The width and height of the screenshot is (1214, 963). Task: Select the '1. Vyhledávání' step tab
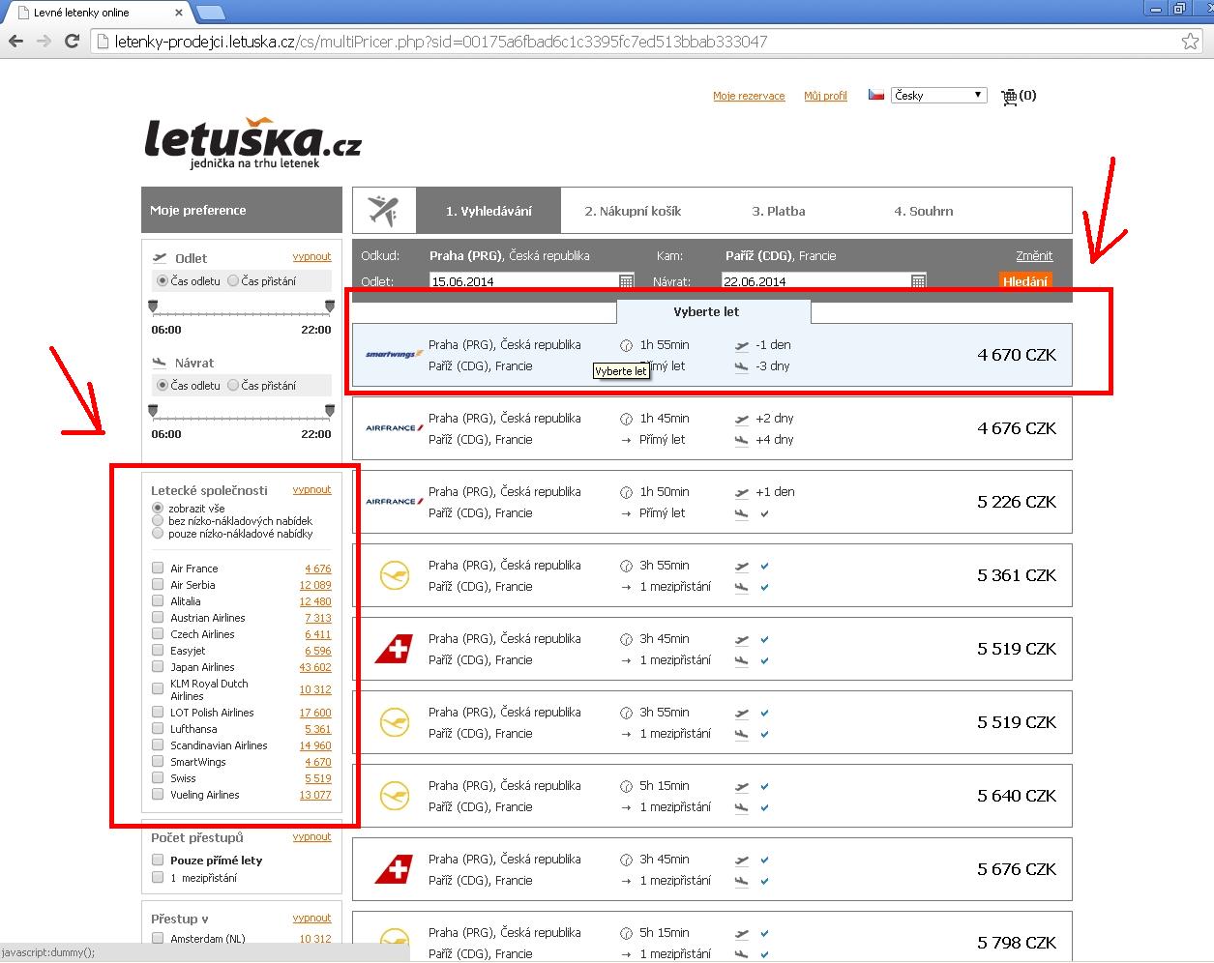[x=489, y=211]
